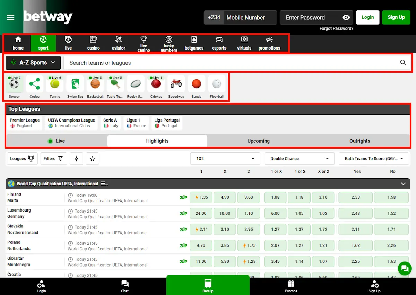Open Tennis from the sports carousel
416x295 pixels.
54,84
